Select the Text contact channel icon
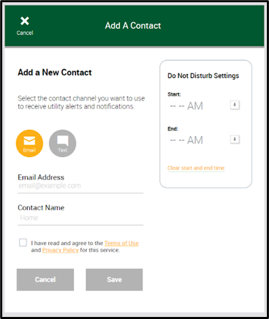 62,143
